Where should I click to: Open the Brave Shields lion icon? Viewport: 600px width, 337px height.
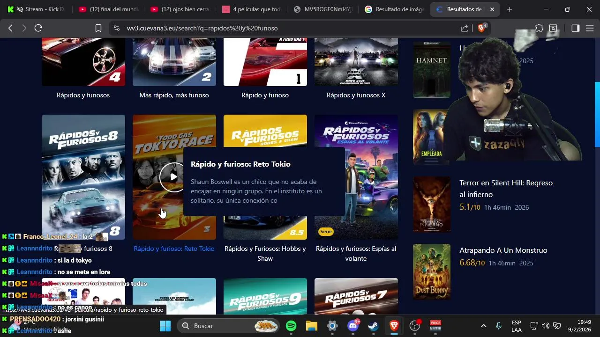pyautogui.click(x=481, y=28)
